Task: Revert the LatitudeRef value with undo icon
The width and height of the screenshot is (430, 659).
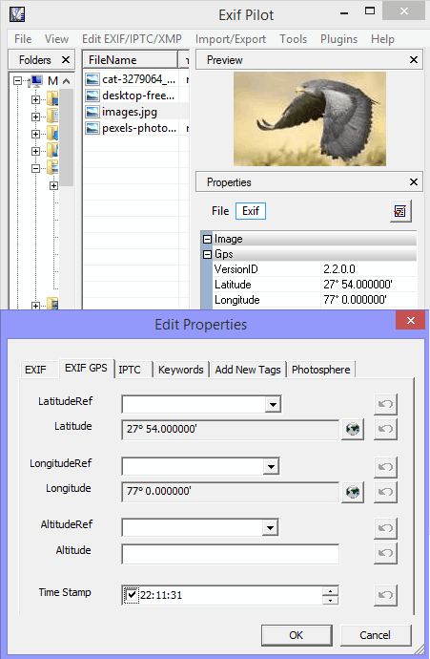Action: point(385,404)
